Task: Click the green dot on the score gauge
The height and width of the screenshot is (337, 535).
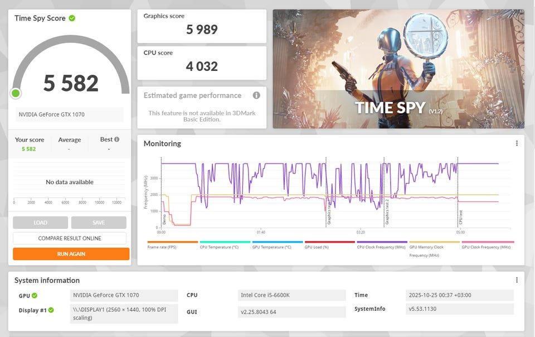Action: 16,93
